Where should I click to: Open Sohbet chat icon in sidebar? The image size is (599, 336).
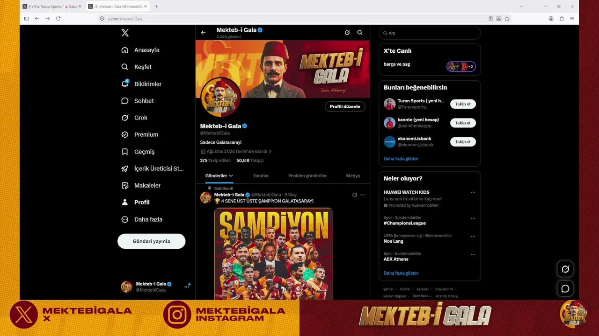coord(124,101)
